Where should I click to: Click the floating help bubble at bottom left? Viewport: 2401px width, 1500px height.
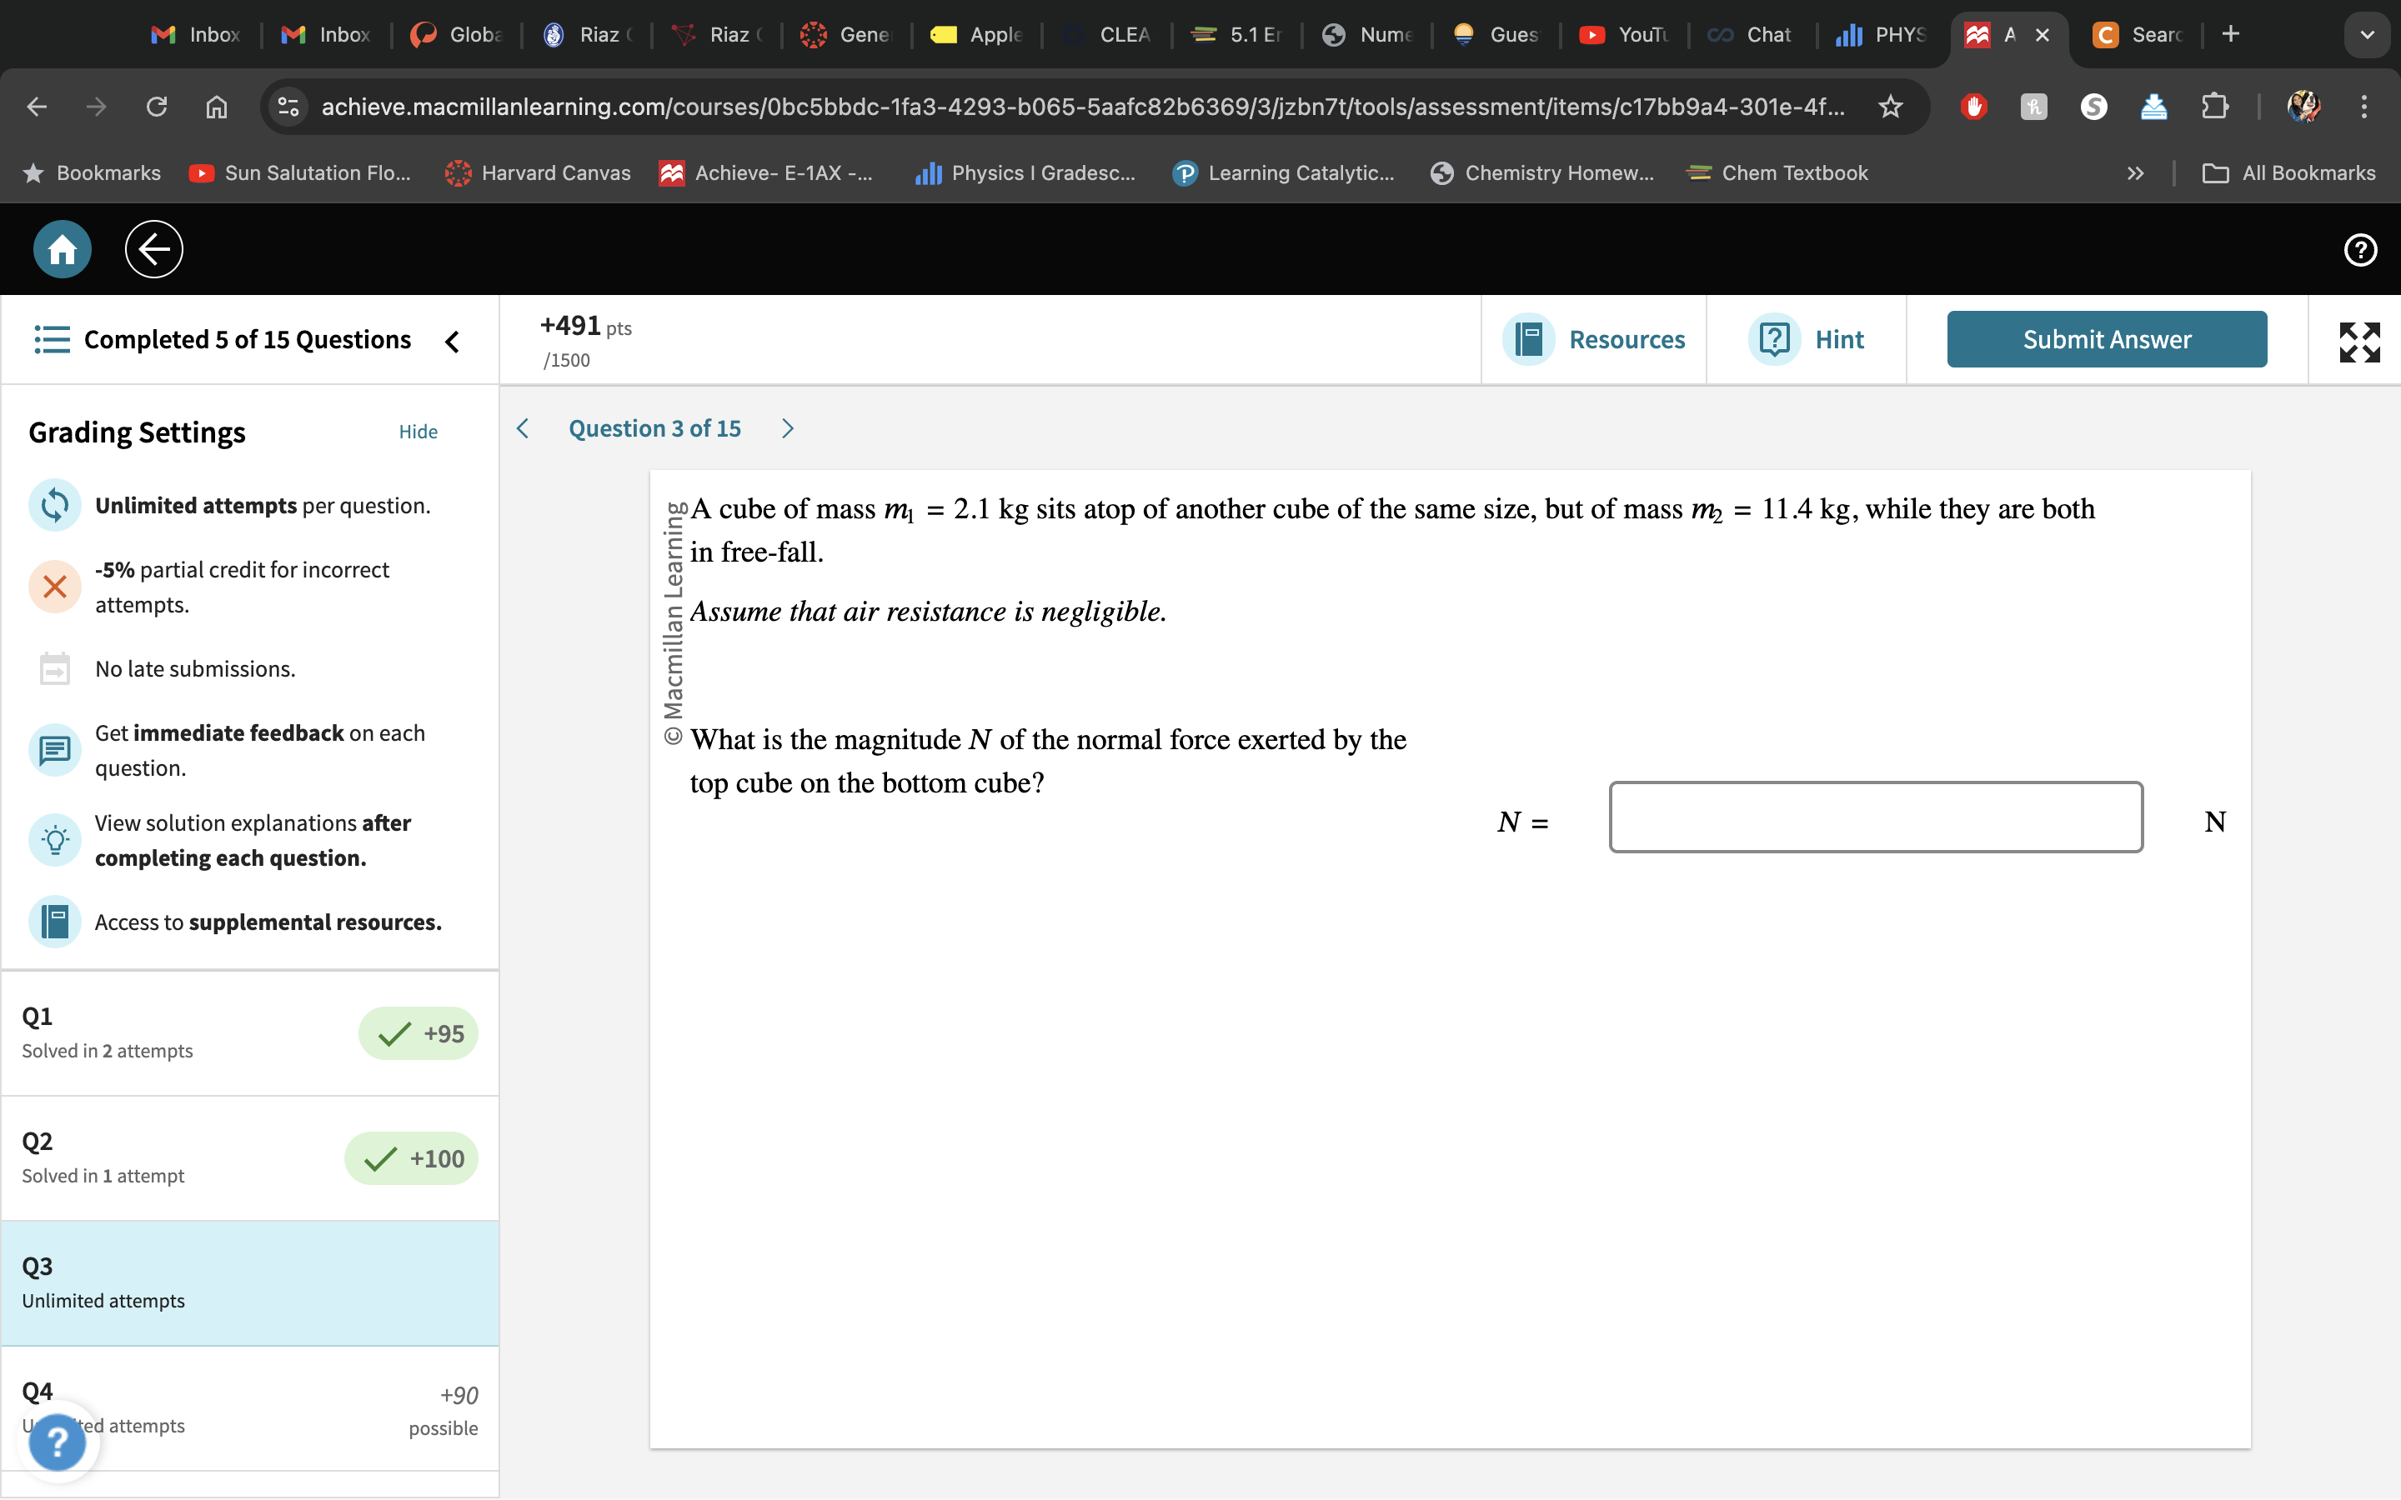tap(58, 1441)
